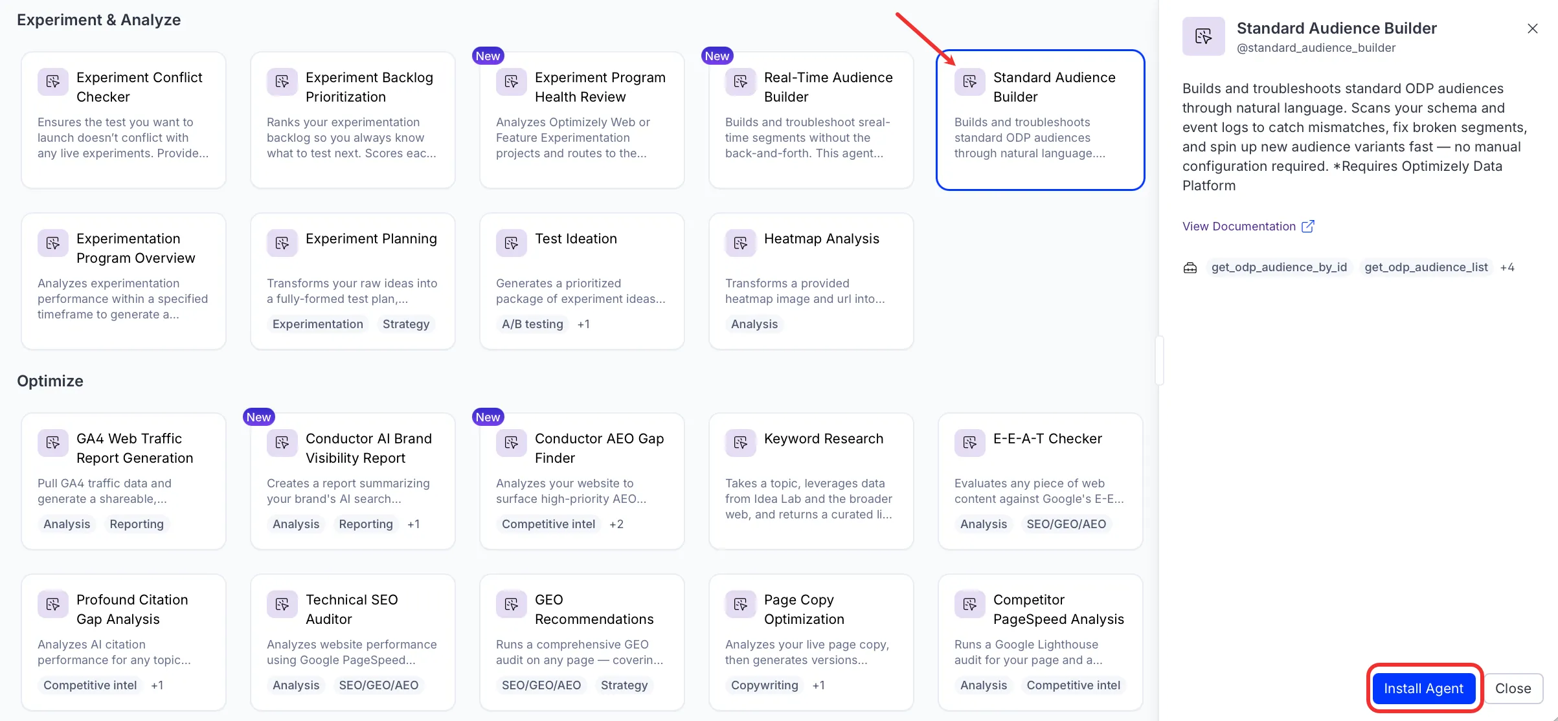The width and height of the screenshot is (1558, 721).
Task: Click the "Heatmap Analysis" card title
Action: click(x=822, y=239)
